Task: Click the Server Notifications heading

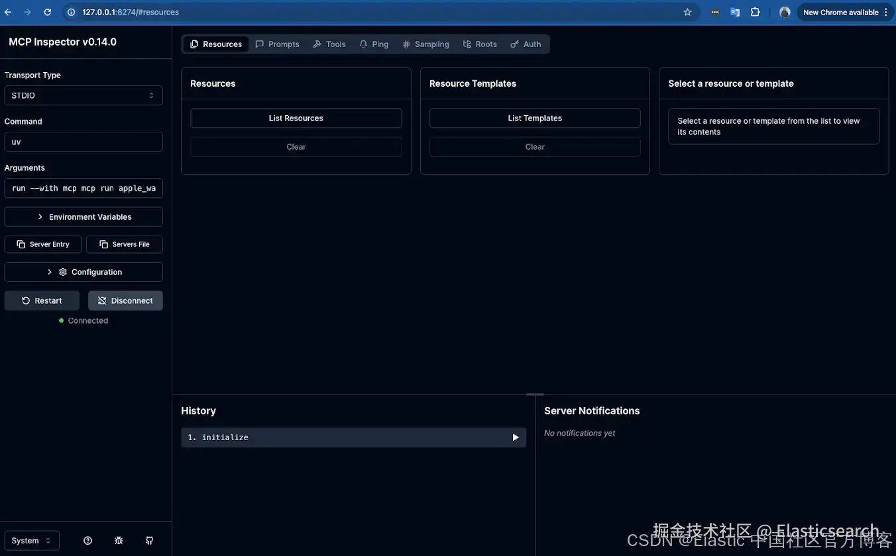Action: pos(592,411)
